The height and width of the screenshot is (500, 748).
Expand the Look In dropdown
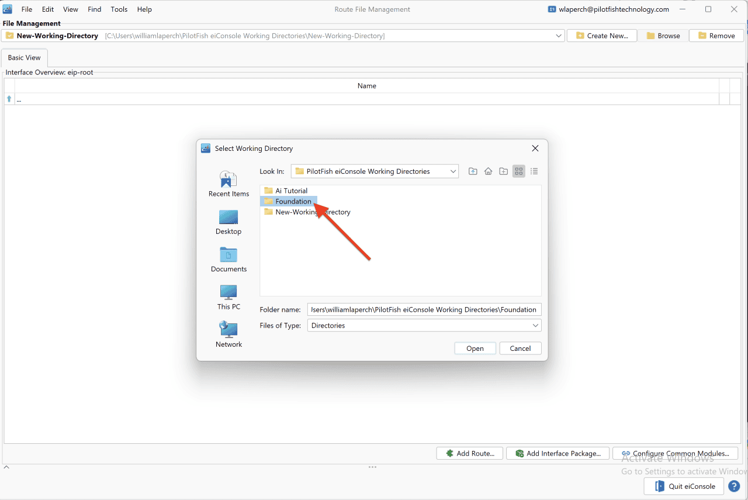tap(453, 171)
